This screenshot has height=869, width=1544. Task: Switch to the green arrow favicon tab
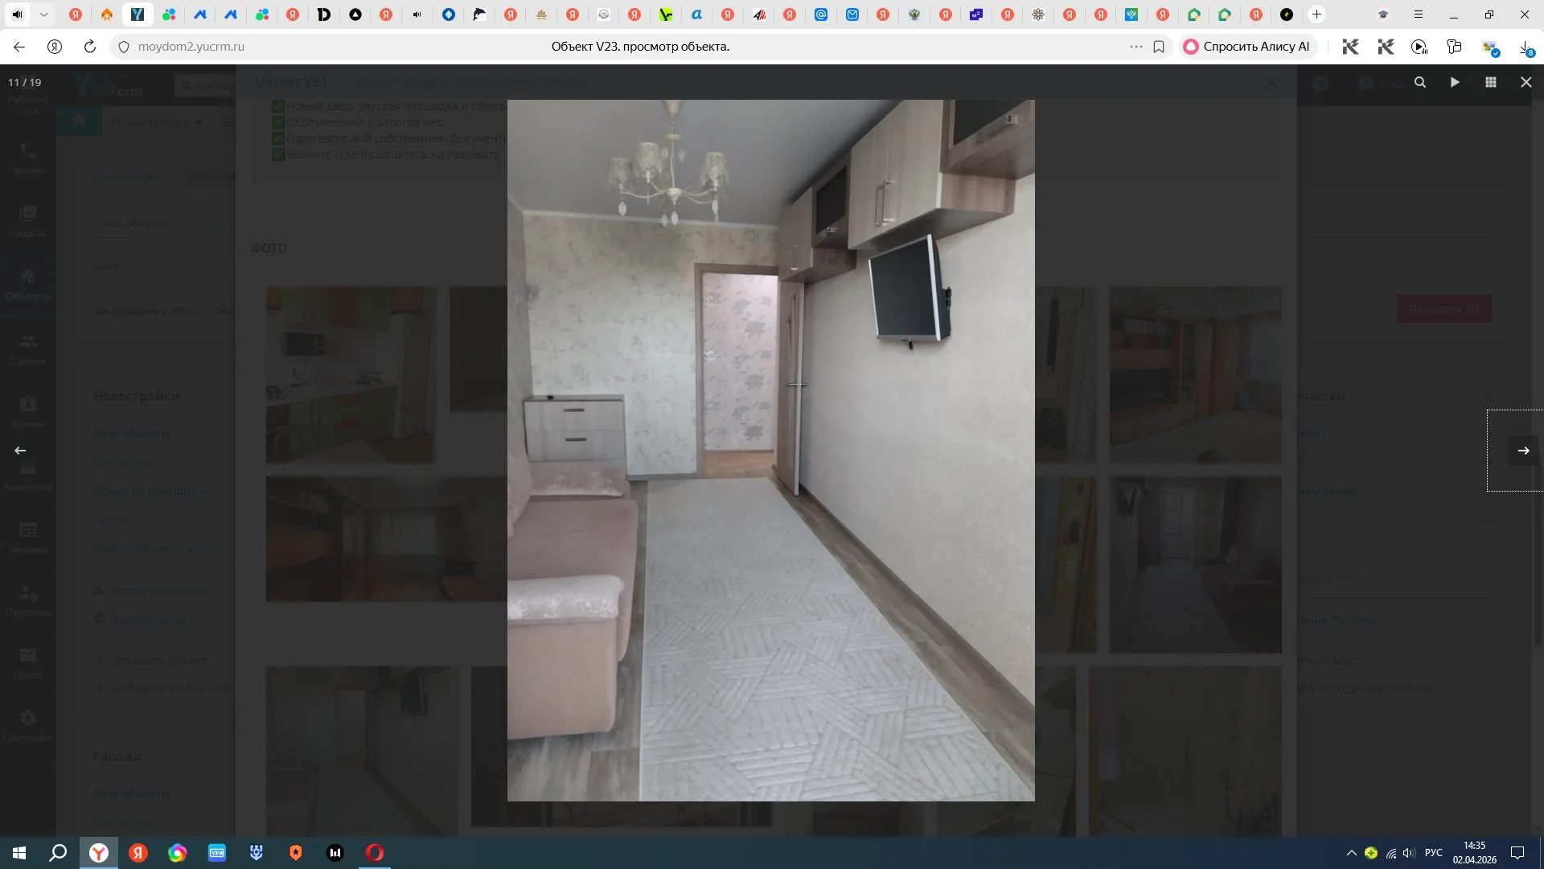tap(666, 14)
